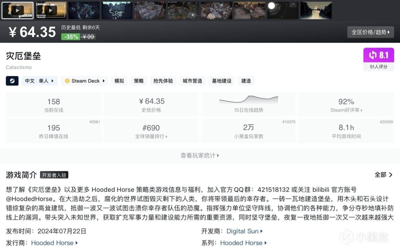400x251 pixels.
Task: Play the first Cataclismo video thumbnail
Action: [x=17, y=10]
